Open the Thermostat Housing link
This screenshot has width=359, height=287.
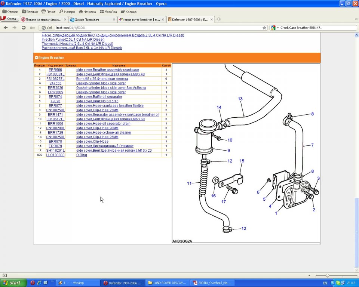(77, 44)
